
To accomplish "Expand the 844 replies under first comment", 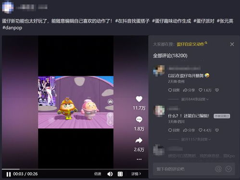I will click(x=195, y=99).
